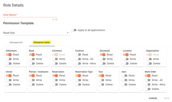Enable Book Write permission
Viewport: 172px width, 102px height.
pos(32,59)
